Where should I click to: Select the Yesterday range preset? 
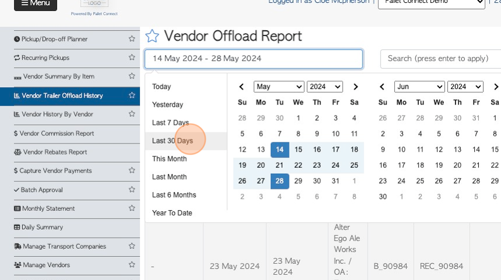[x=186, y=105]
